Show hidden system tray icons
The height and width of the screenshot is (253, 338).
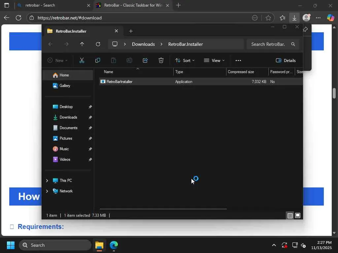(x=274, y=245)
